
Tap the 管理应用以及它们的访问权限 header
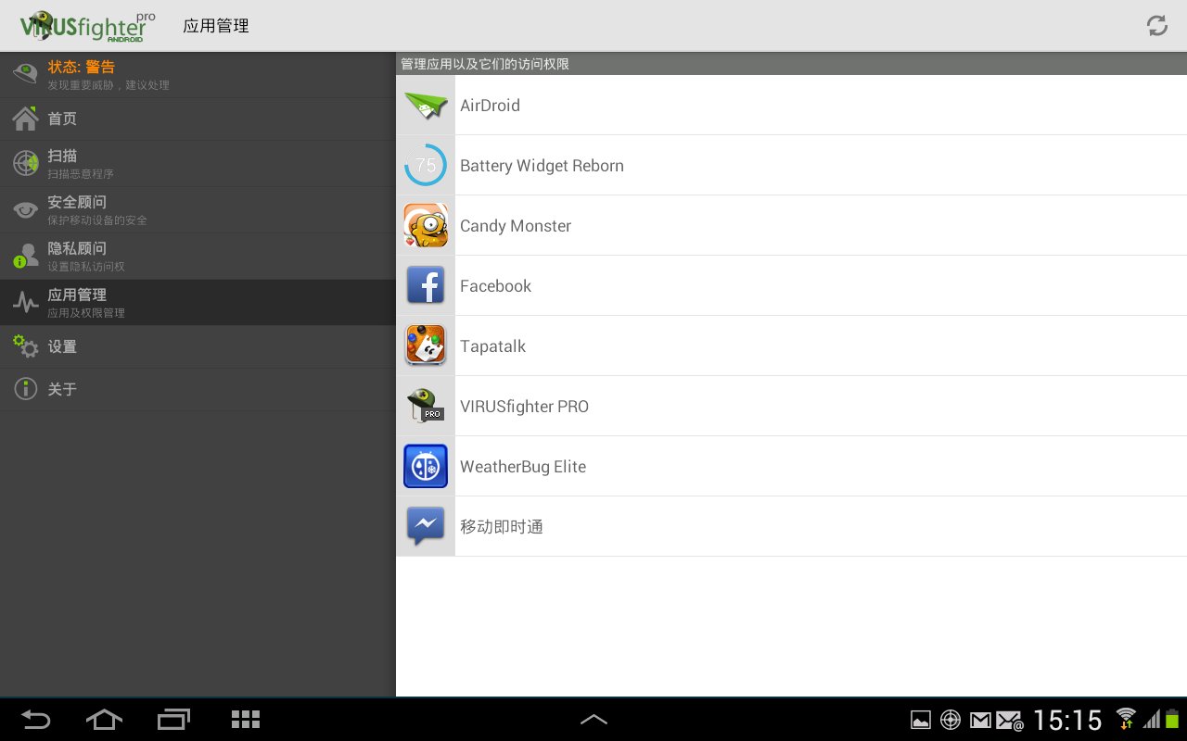(485, 64)
